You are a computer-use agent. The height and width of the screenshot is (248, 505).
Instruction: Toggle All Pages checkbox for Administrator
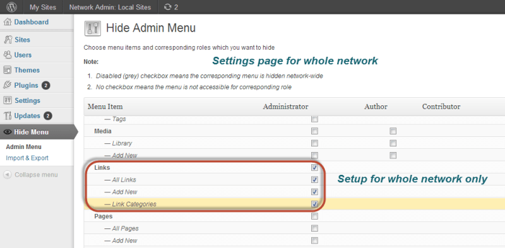pyautogui.click(x=314, y=228)
